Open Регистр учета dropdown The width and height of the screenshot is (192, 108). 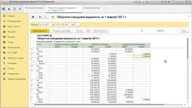(100, 31)
